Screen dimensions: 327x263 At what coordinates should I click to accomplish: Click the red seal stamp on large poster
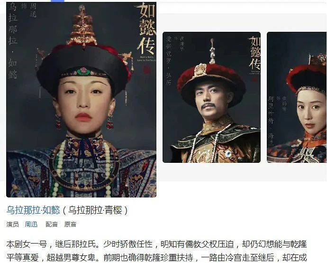tap(146, 69)
